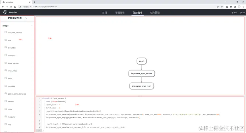The height and width of the screenshot is (133, 246).
Task: Go to the 任务管理 tab
Action: (x=155, y=13)
